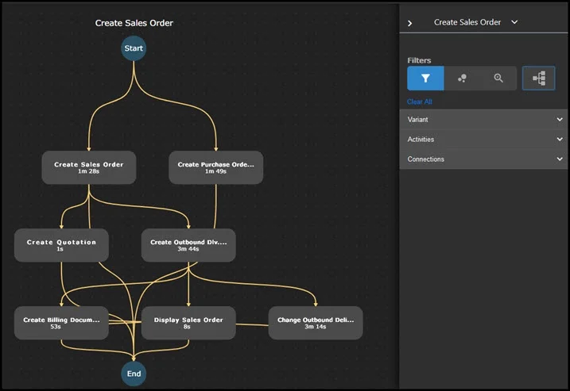The height and width of the screenshot is (391, 570).
Task: Click the Create Sales Order diagram title
Action: point(134,23)
